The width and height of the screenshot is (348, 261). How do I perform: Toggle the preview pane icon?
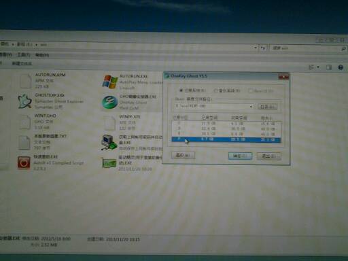329,67
